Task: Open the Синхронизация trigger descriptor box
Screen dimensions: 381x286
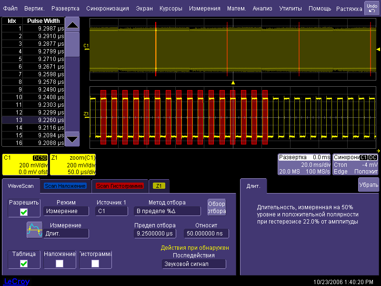Action: click(355, 164)
